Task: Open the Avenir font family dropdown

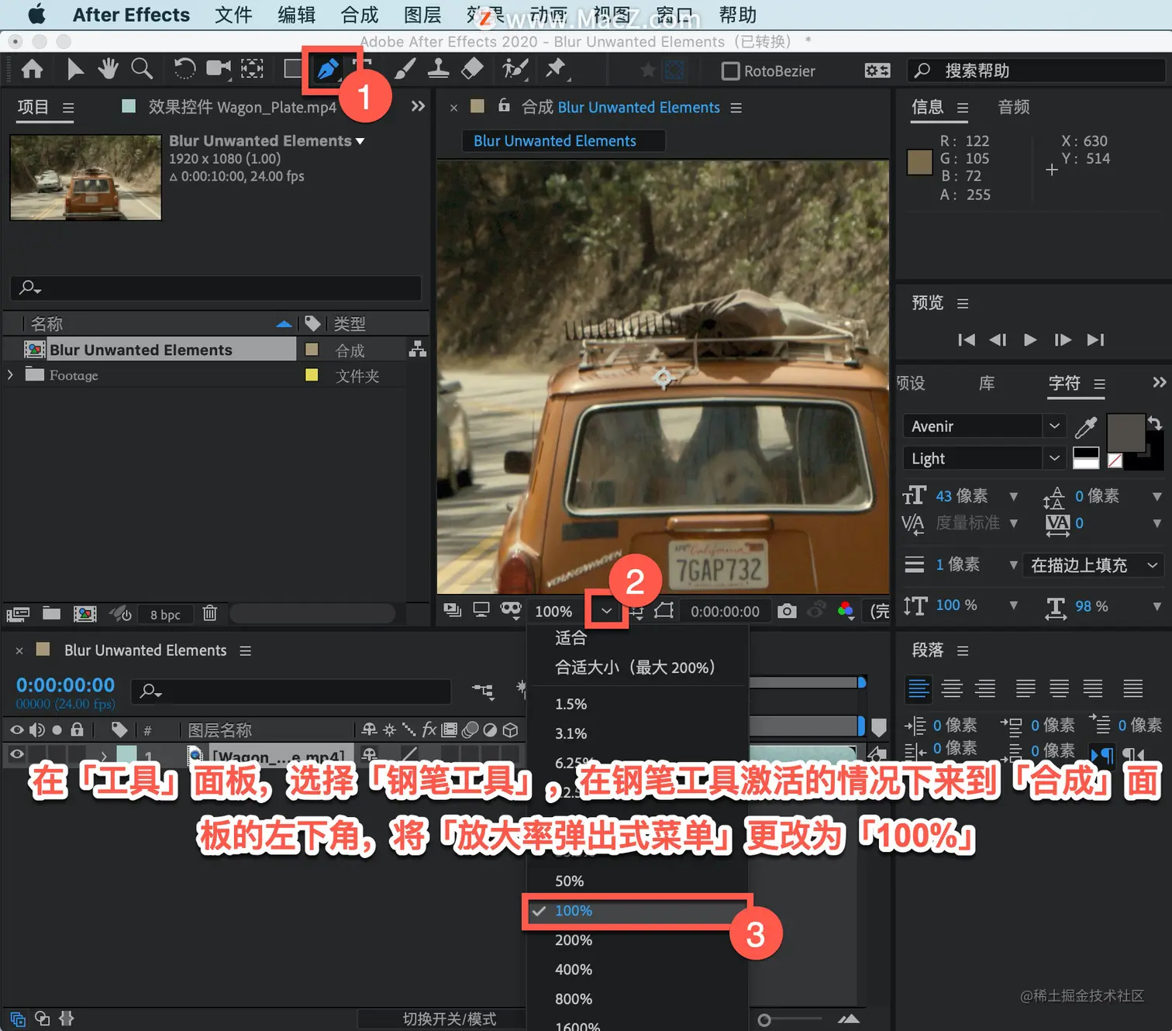Action: 983,426
